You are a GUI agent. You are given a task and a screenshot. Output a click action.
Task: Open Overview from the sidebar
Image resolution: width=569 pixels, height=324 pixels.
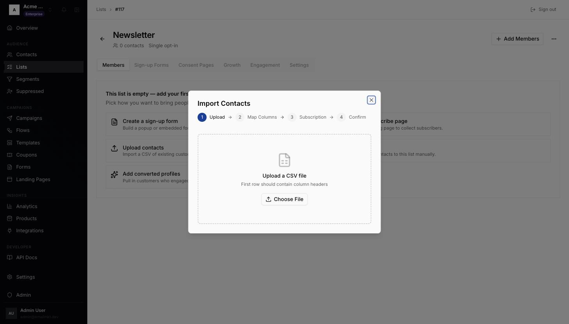click(44, 28)
